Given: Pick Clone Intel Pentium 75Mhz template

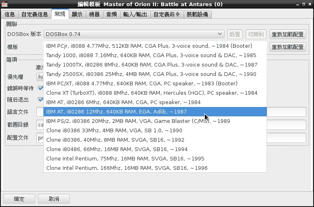Looking at the screenshot, I should pos(155,158).
